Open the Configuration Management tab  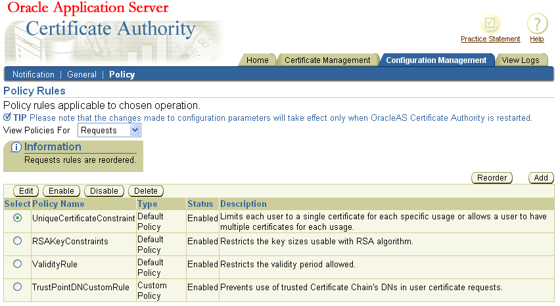tap(436, 60)
